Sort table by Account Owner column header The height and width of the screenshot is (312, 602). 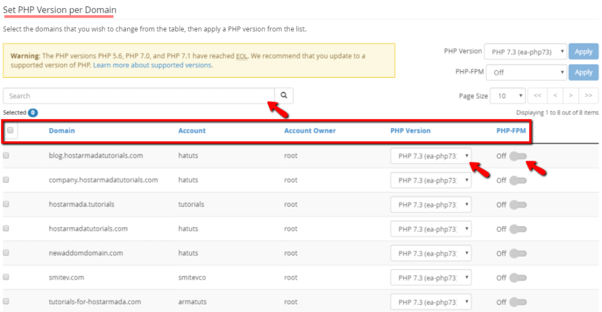point(310,131)
